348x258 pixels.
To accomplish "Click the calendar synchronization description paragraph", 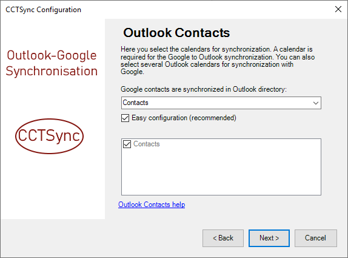I will [218, 61].
